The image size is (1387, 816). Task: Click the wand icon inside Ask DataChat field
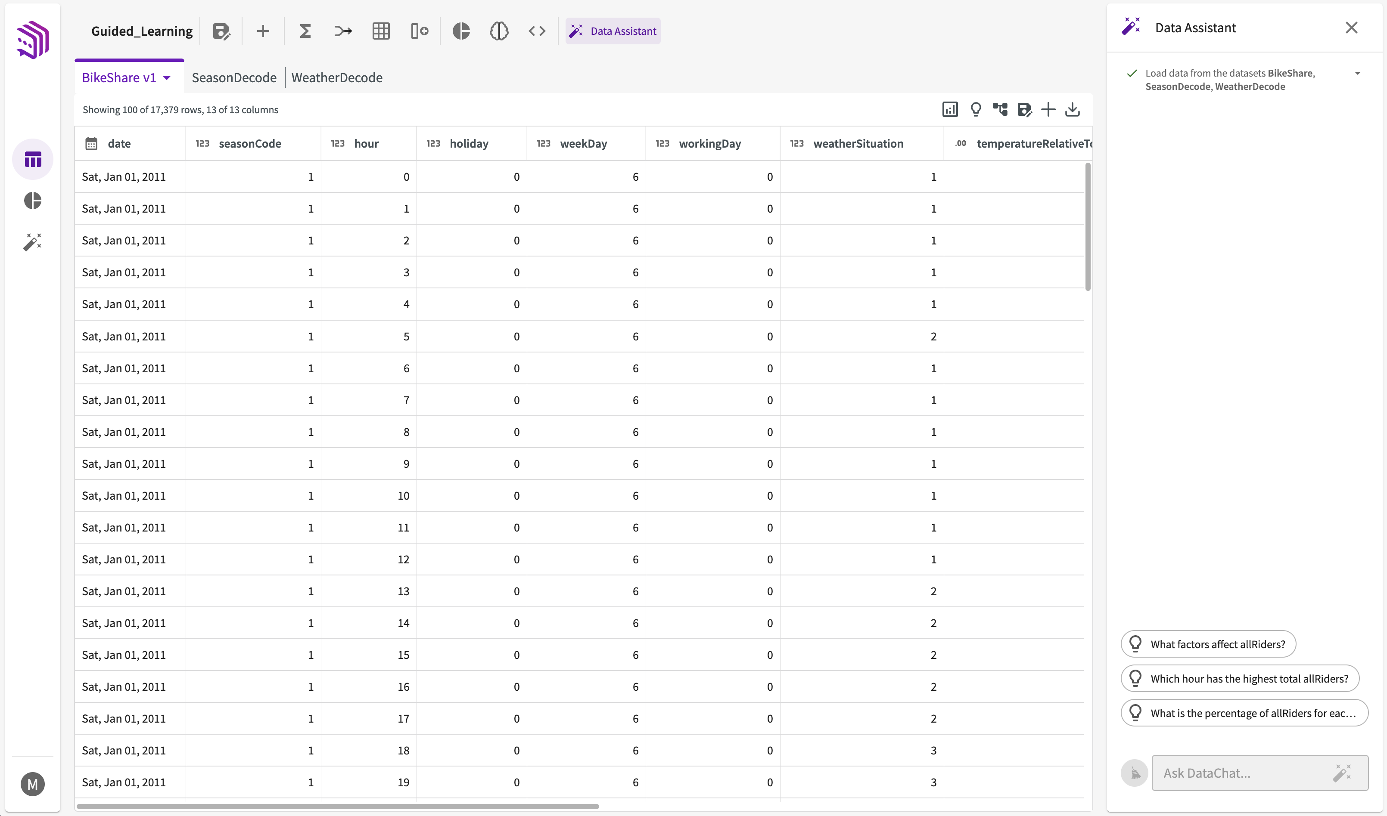[1342, 773]
